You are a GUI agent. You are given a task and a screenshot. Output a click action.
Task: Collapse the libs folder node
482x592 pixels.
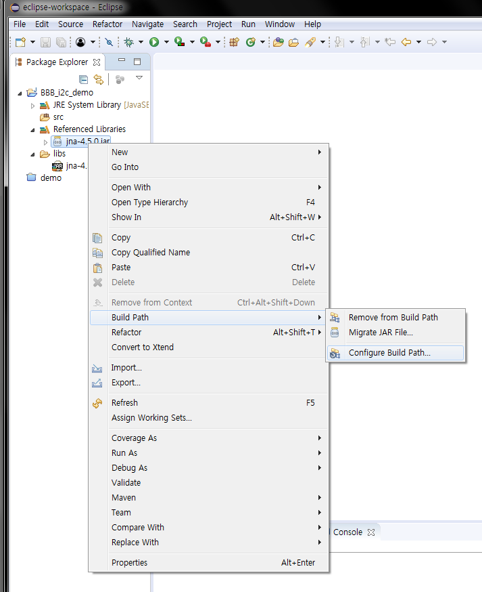coord(32,154)
